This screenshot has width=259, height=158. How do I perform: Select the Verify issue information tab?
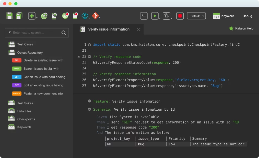(x=109, y=29)
